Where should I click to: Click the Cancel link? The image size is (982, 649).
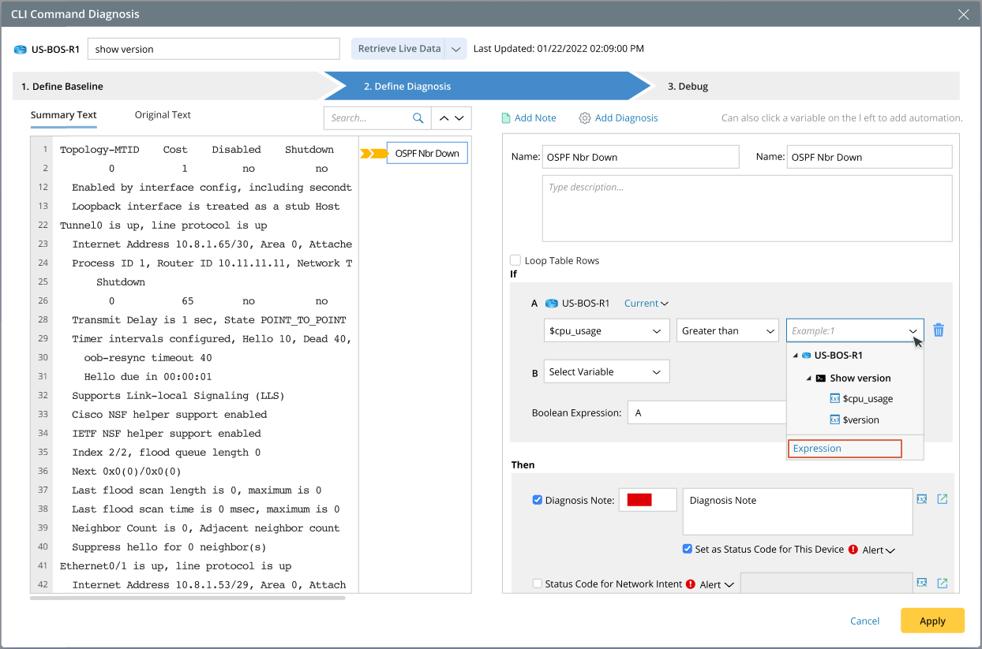coord(864,621)
